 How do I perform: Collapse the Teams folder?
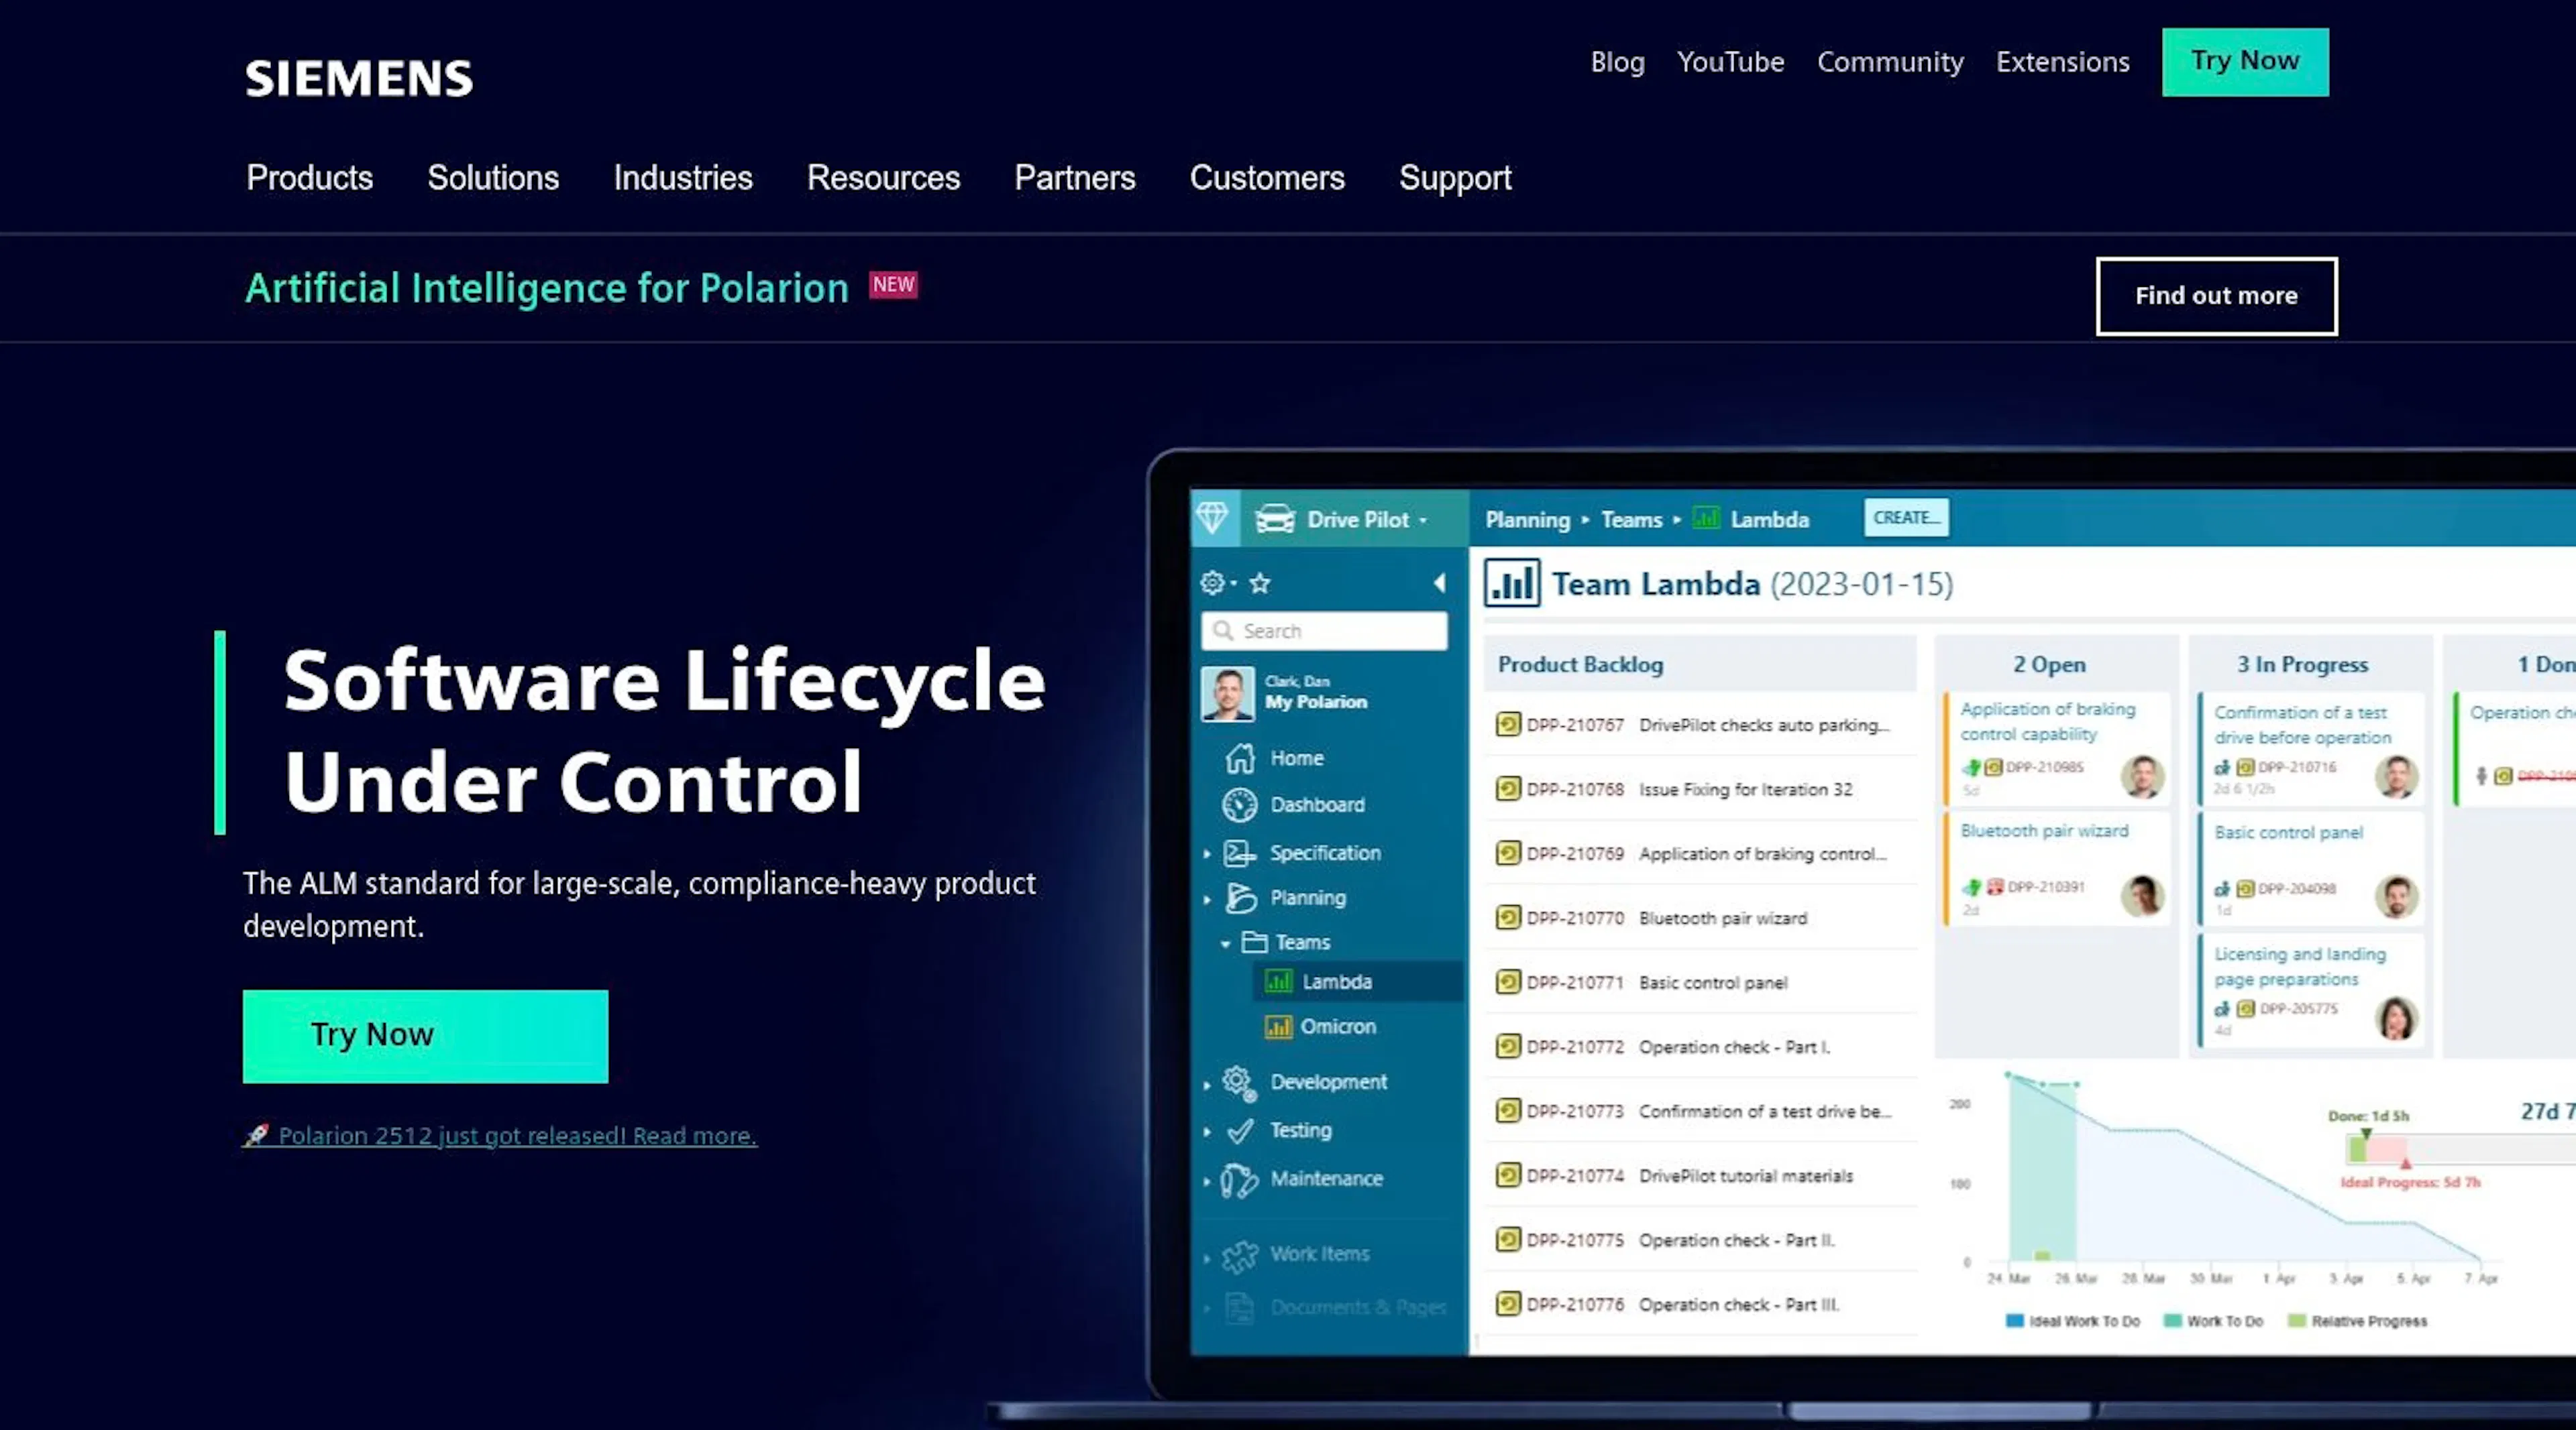click(x=1225, y=943)
